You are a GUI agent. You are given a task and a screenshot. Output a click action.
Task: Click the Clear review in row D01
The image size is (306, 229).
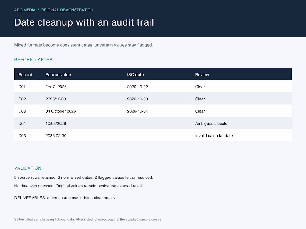(200, 87)
